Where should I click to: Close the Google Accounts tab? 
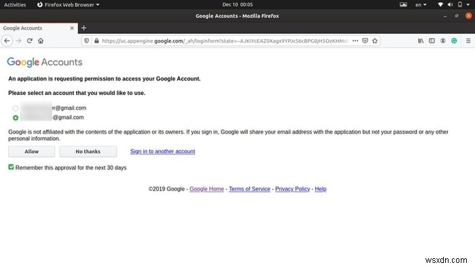(72, 28)
